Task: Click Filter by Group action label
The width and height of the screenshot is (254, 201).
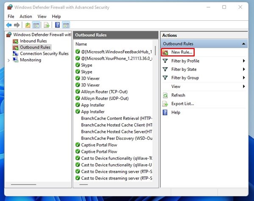Action: [x=185, y=78]
